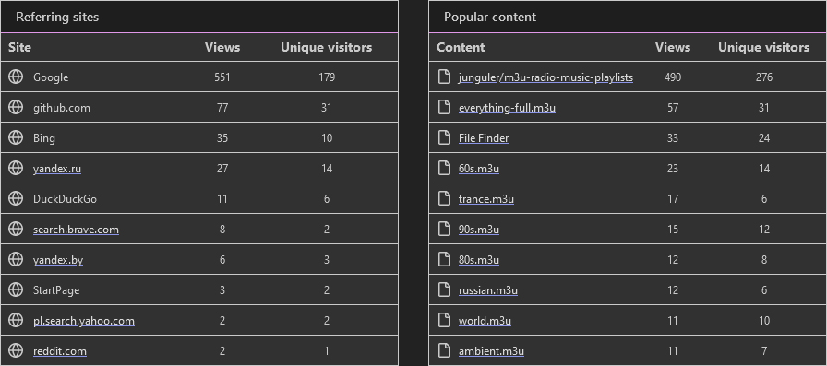The width and height of the screenshot is (827, 366).
Task: Click the file icon next to trance.m3u
Action: [445, 198]
